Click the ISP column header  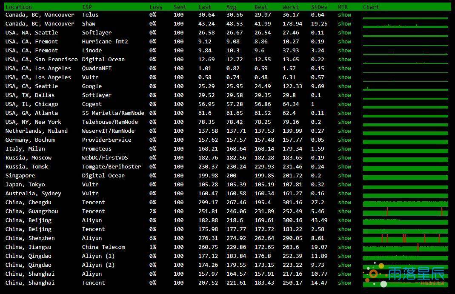[87, 7]
